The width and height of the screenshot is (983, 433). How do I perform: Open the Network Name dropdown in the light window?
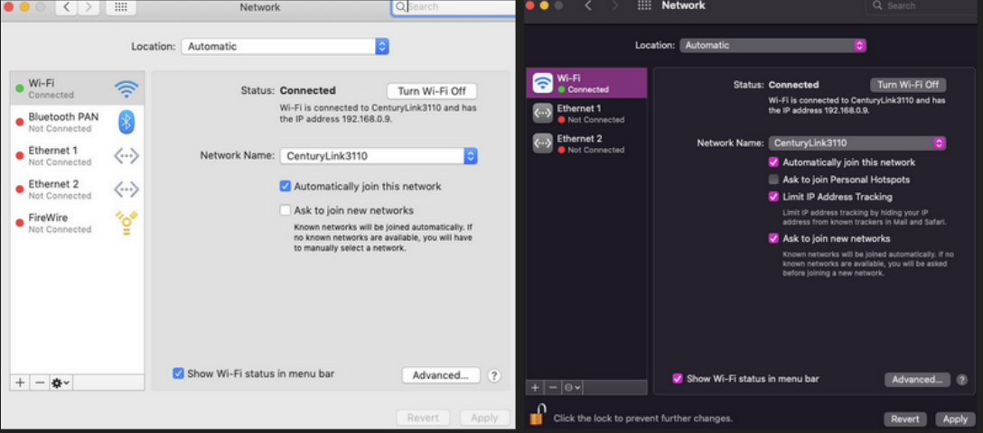pyautogui.click(x=379, y=156)
